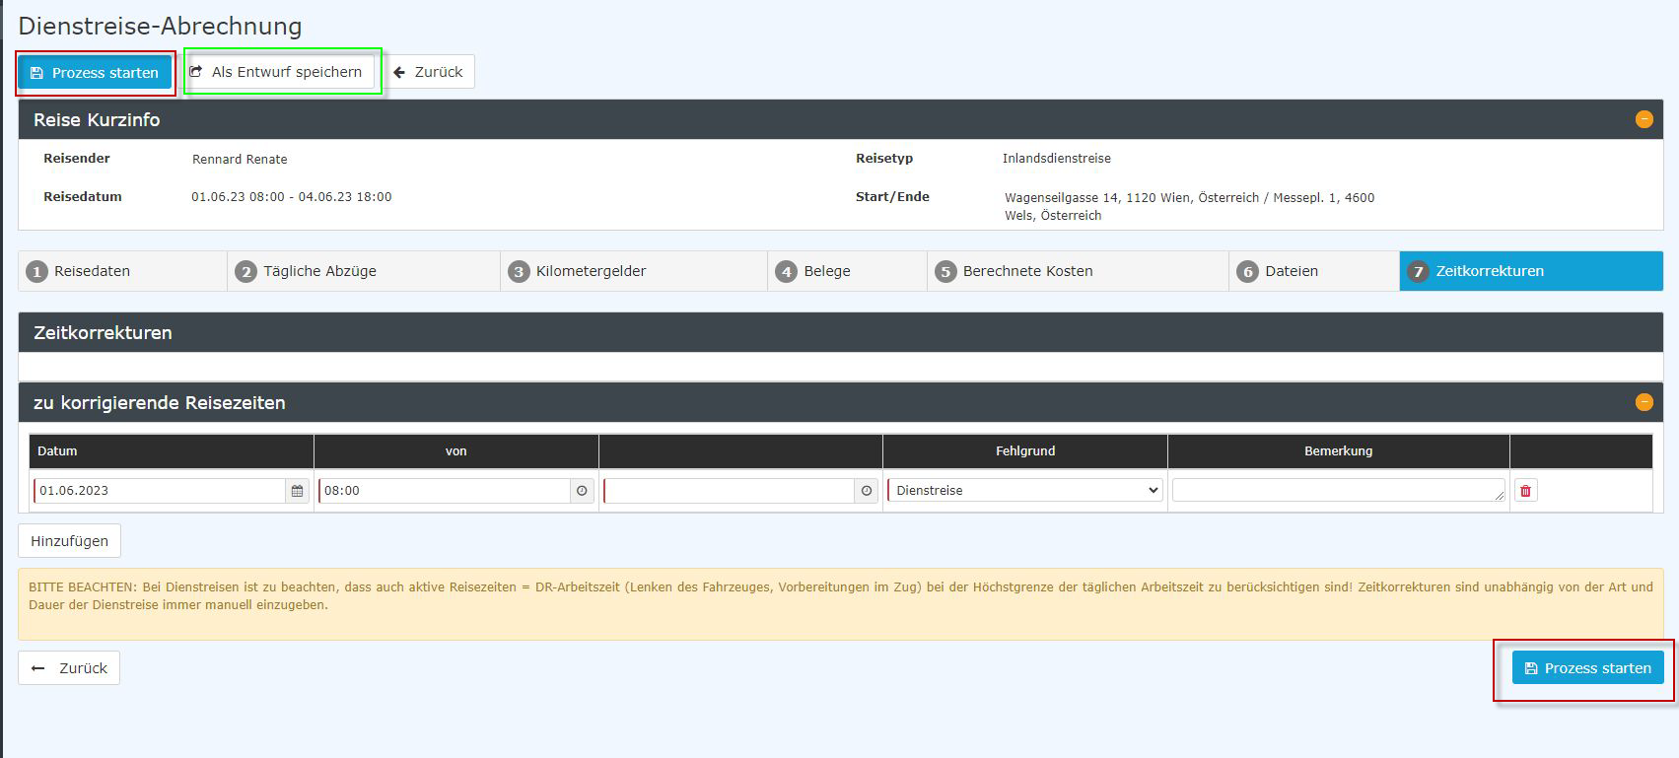Select Zeitkorrekturen tab
Screen dimensions: 1679x758
1531,271
